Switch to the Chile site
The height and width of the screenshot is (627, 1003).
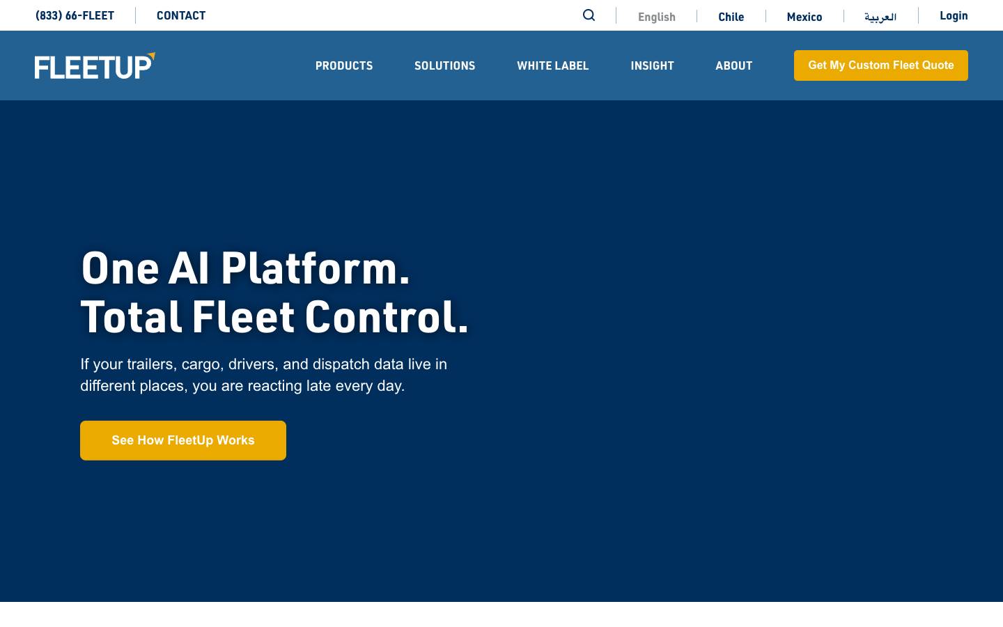point(731,17)
